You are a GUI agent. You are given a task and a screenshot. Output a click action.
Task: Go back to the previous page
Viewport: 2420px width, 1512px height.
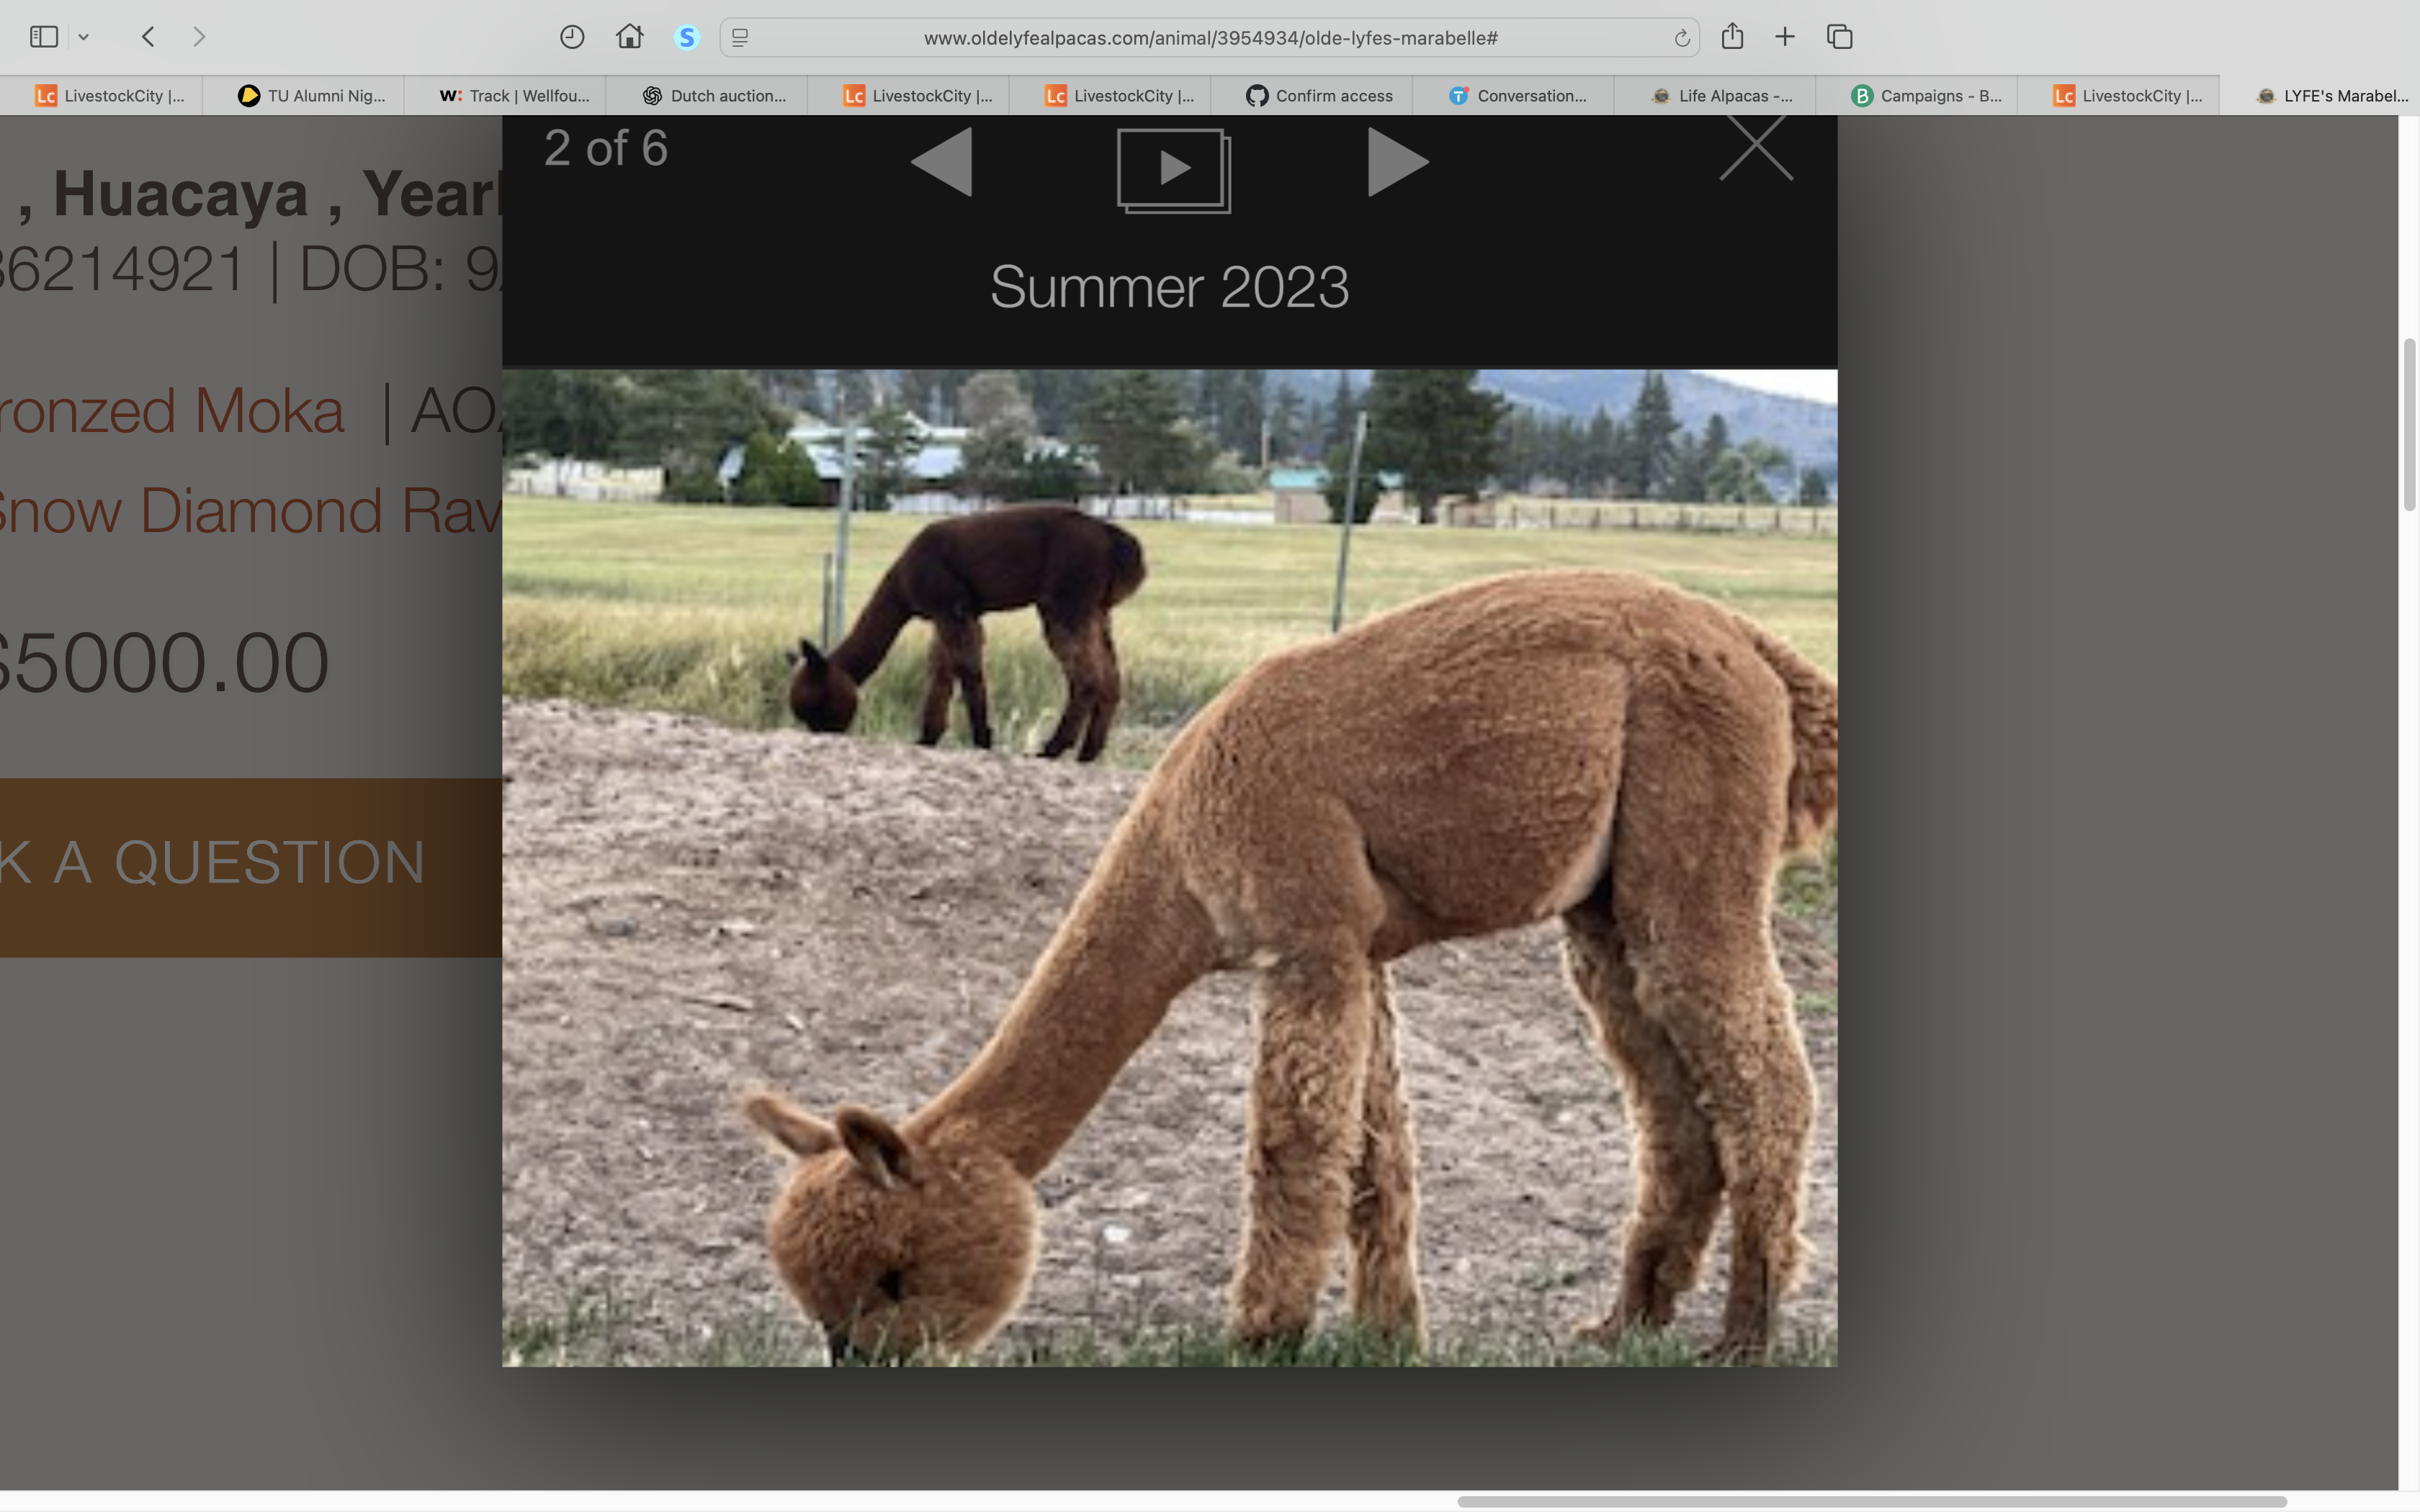pyautogui.click(x=148, y=37)
